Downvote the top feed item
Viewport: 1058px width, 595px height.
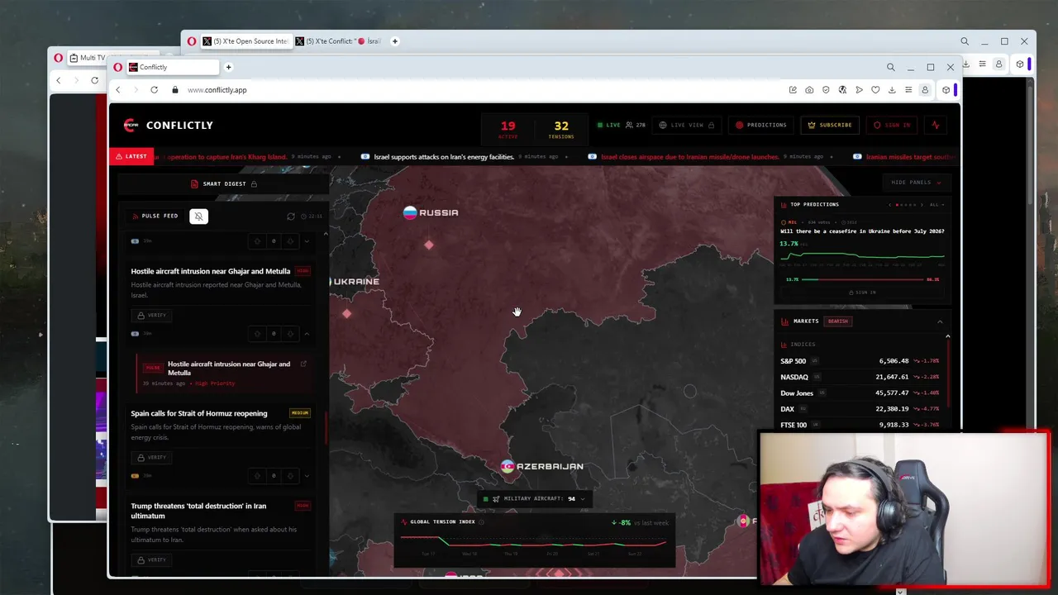pos(289,241)
